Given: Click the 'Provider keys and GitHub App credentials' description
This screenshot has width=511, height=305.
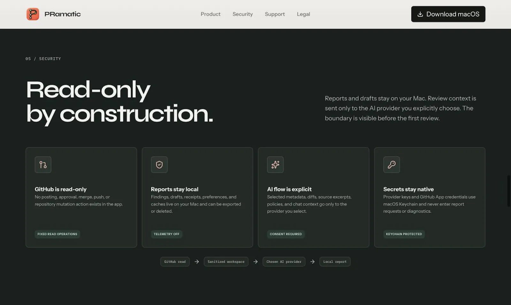Looking at the screenshot, I should pyautogui.click(x=429, y=204).
